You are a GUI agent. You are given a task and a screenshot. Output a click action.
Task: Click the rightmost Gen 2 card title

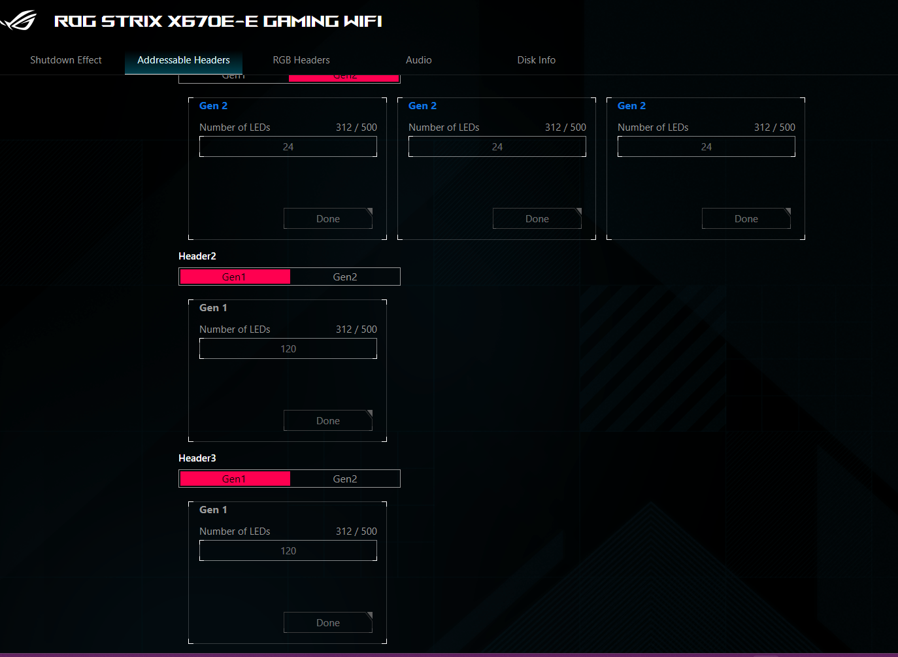coord(632,106)
